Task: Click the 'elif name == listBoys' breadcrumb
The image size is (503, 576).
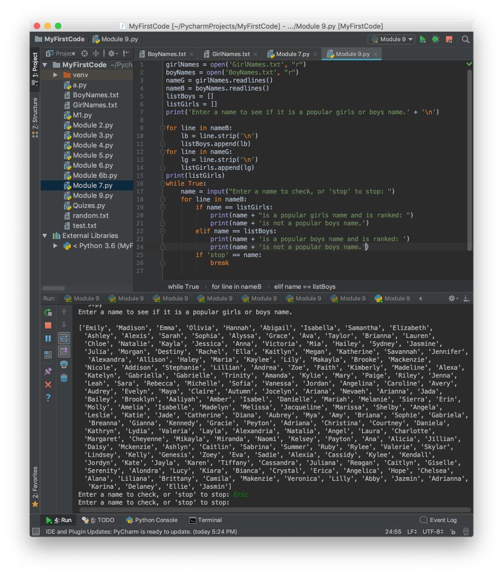Action: [305, 287]
